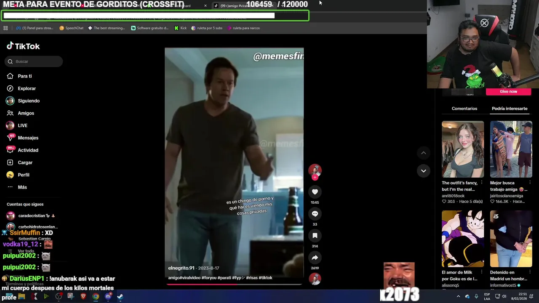Open "Detenido en Madrid" video thumbnail
Viewport: 539px width, 303px height.
click(x=511, y=239)
